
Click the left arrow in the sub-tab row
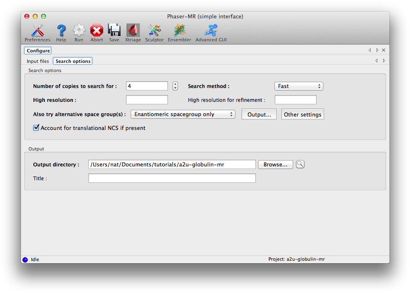[x=376, y=61]
